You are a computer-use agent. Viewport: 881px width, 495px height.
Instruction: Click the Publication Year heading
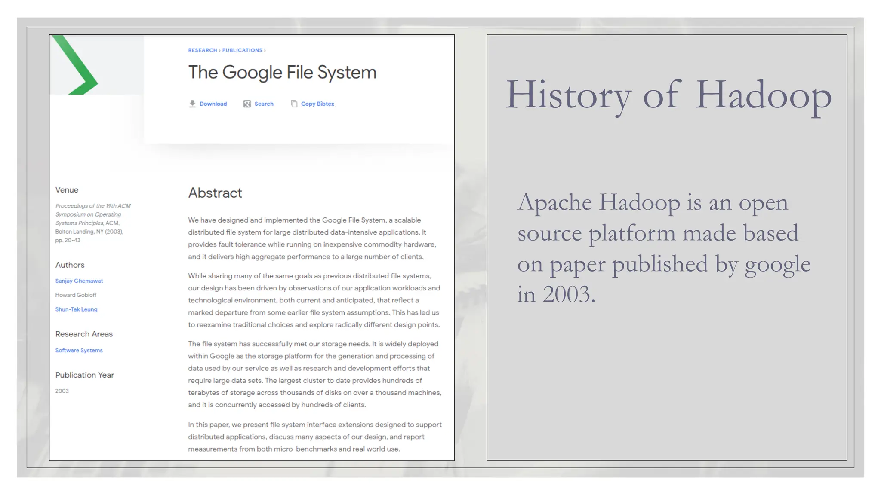coord(85,375)
